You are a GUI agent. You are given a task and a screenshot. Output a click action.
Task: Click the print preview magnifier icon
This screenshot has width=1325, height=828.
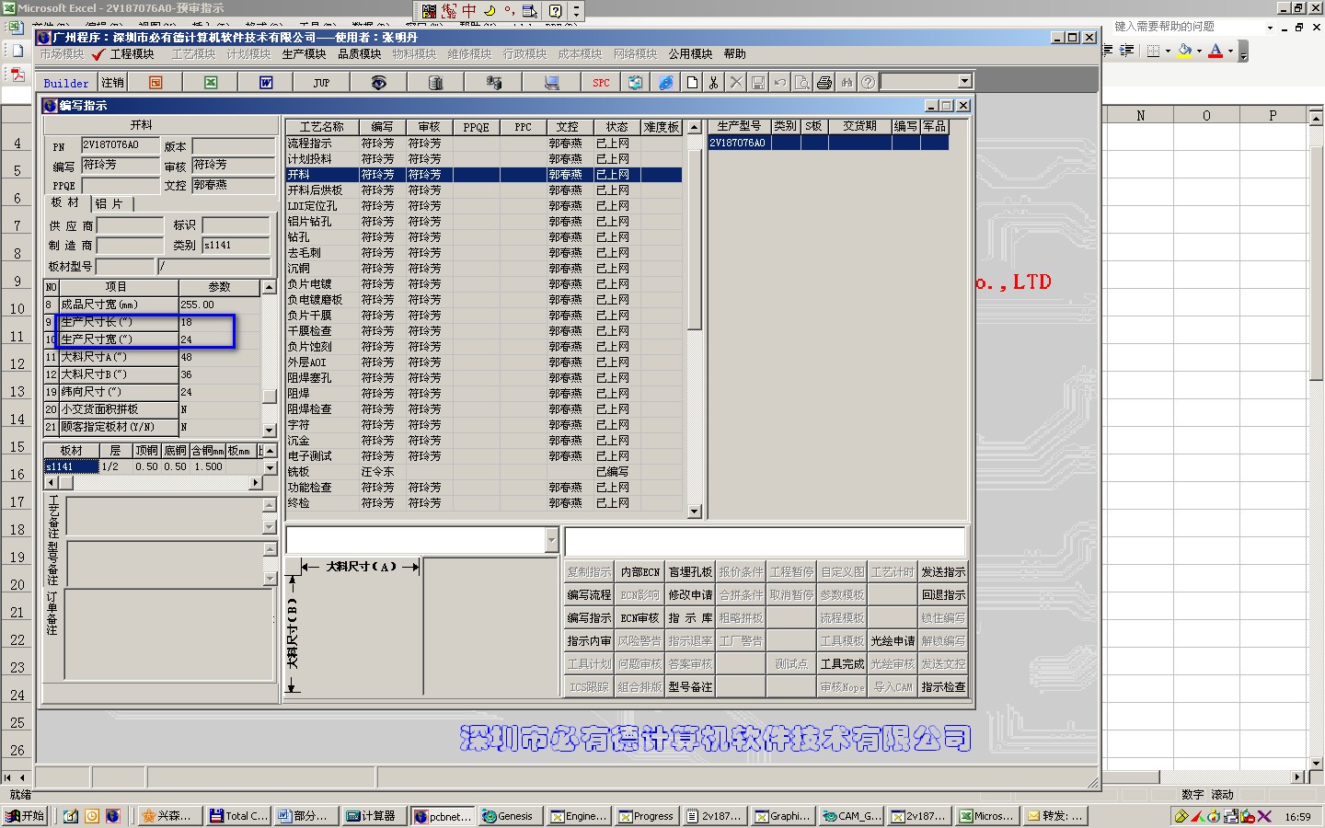pyautogui.click(x=802, y=83)
